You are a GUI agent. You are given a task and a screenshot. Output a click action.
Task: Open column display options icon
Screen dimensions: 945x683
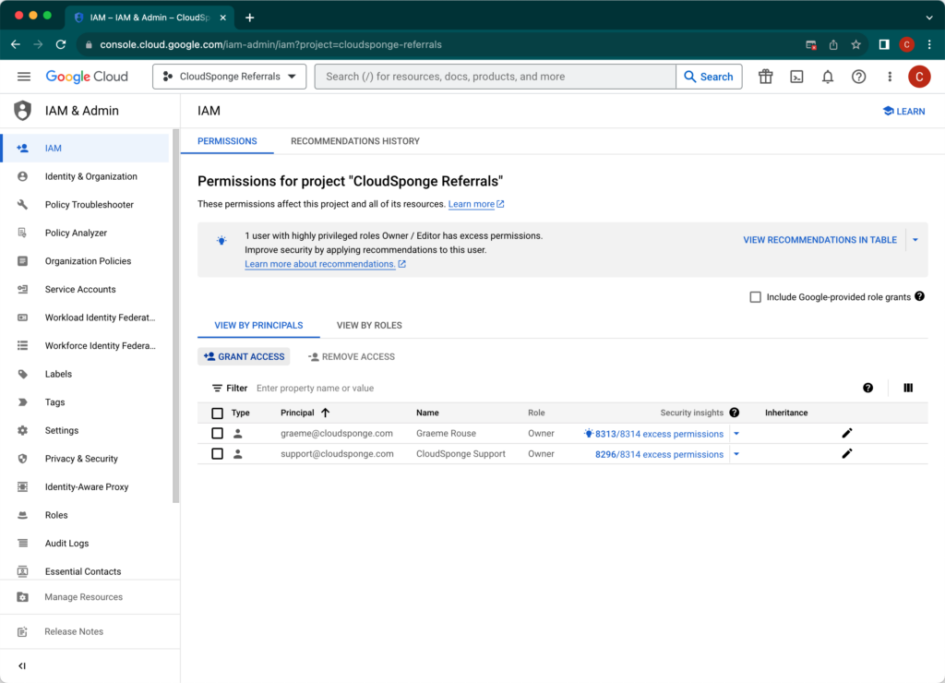point(908,388)
